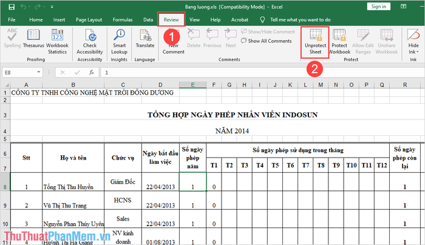Click Unprotect Sheet button
The image size is (425, 245).
[315, 41]
